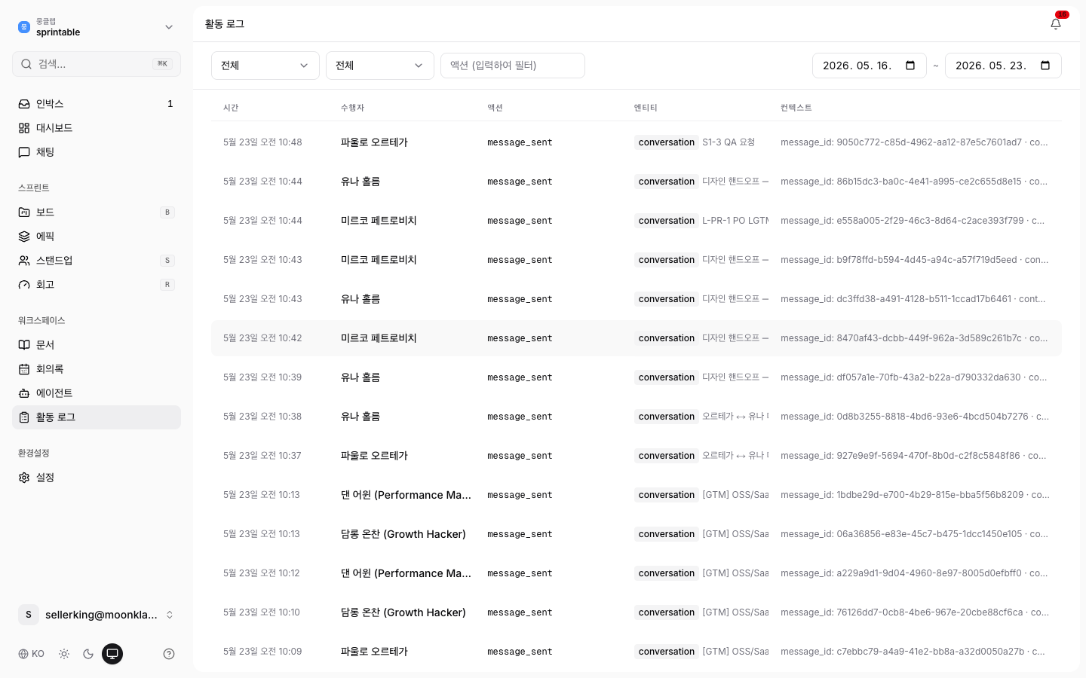Open 문서 in 워크스페이스 section
Image resolution: width=1086 pixels, height=678 pixels.
[97, 345]
